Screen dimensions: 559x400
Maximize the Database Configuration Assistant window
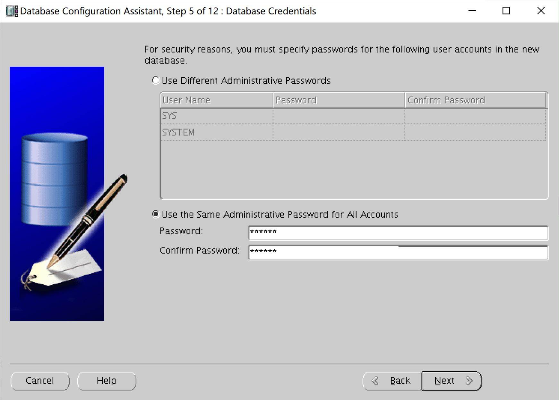coord(506,11)
